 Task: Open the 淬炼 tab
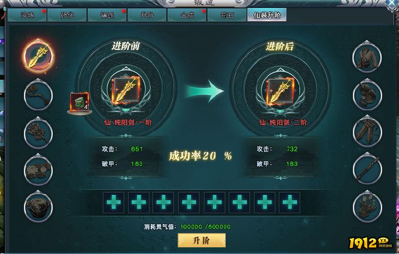pos(27,15)
